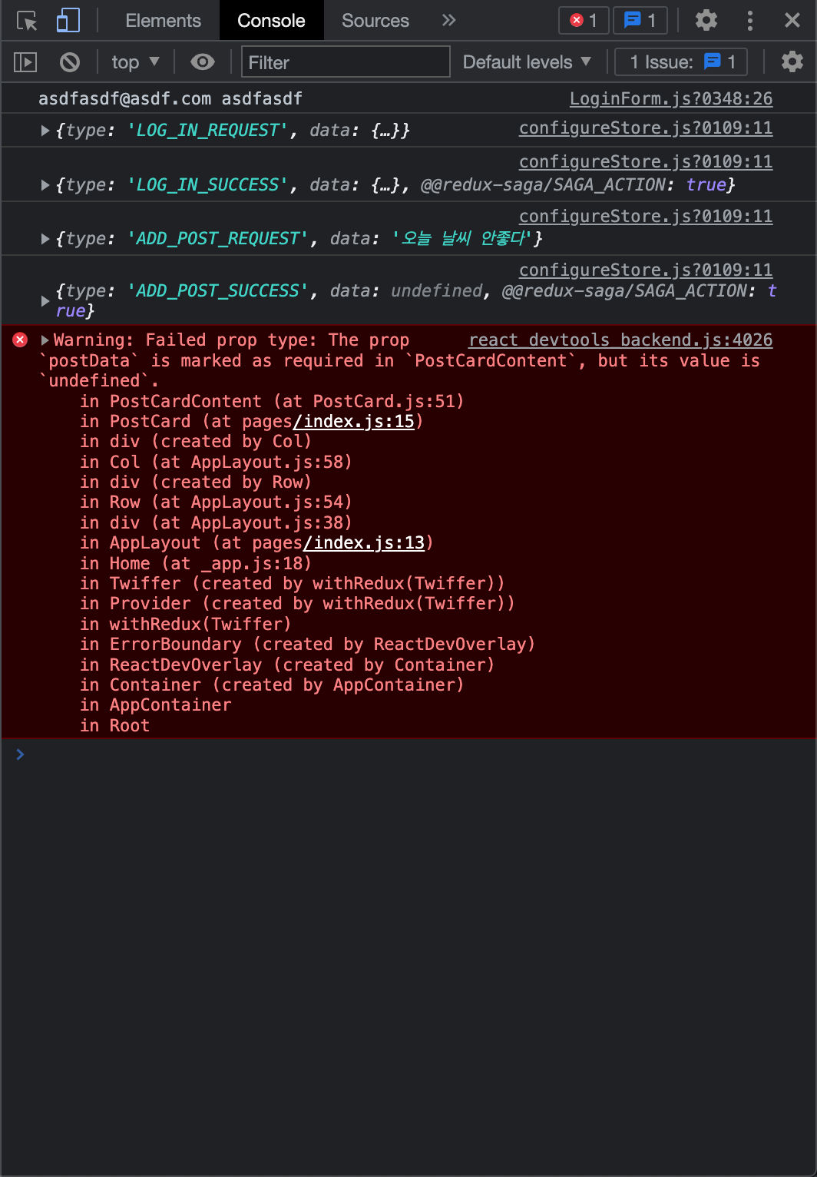Image resolution: width=817 pixels, height=1177 pixels.
Task: Open console settings gear icon
Action: click(x=792, y=62)
